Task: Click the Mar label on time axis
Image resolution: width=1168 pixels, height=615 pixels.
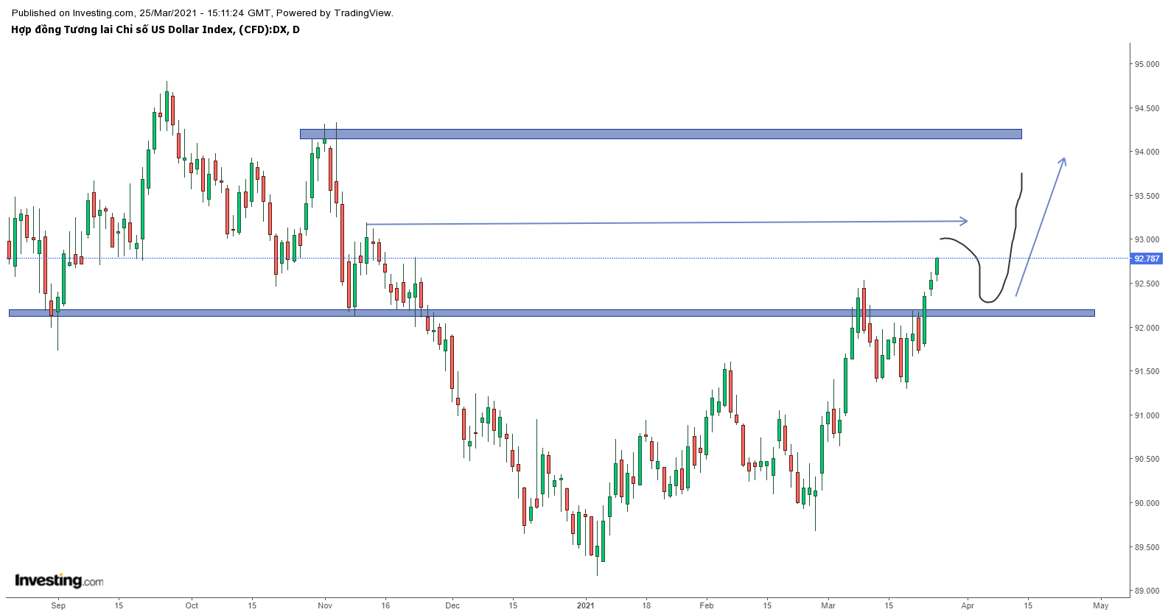Action: (828, 605)
